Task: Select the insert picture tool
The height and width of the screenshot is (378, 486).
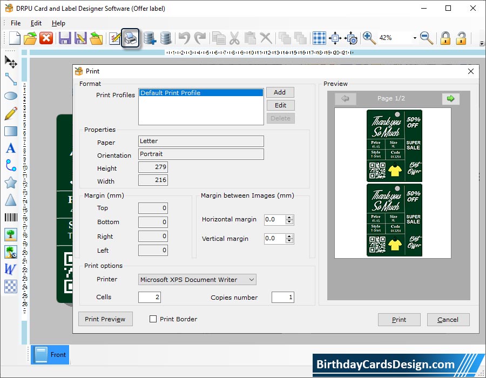Action: click(x=11, y=234)
